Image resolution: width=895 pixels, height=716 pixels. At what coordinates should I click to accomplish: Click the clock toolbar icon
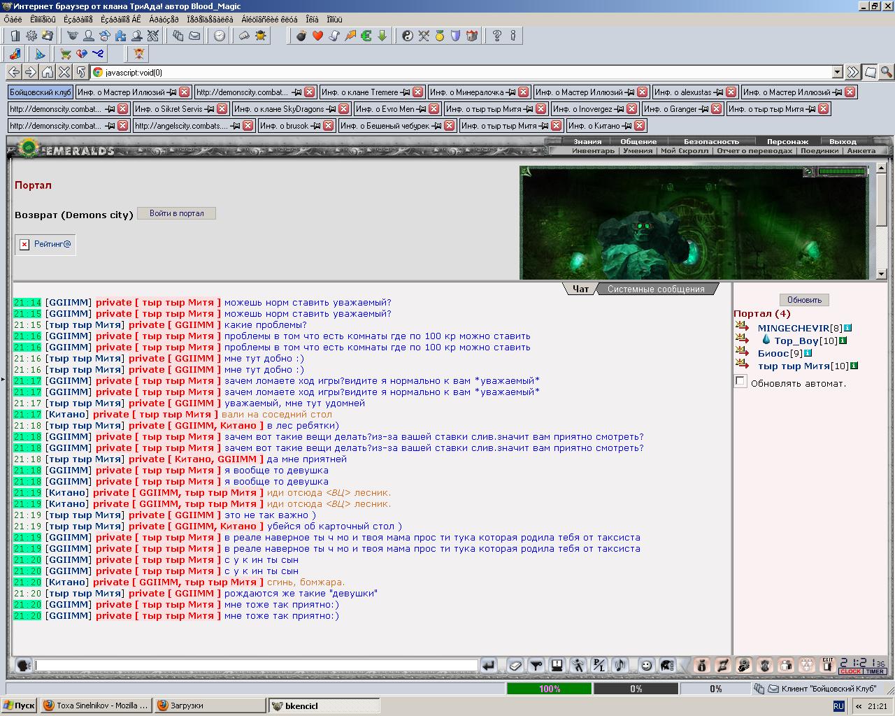[x=220, y=36]
